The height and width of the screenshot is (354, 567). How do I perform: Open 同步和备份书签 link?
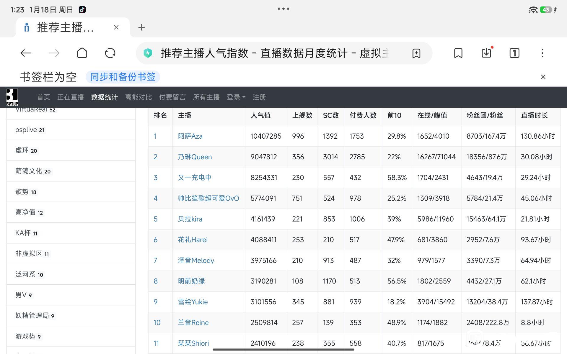pyautogui.click(x=123, y=77)
